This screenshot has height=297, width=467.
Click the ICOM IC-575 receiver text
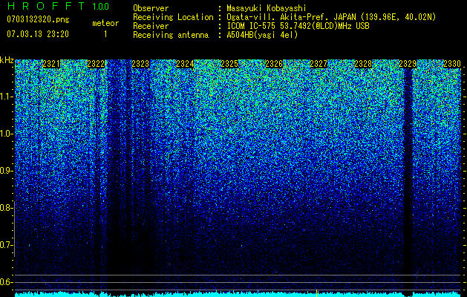coord(298,26)
